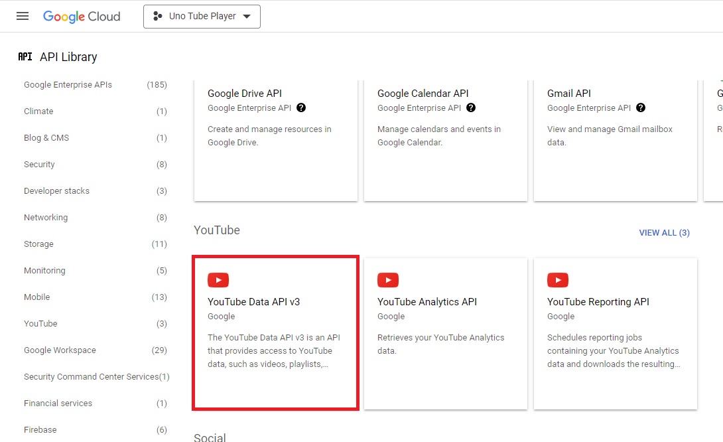Open the Networking category in sidebar

[45, 217]
